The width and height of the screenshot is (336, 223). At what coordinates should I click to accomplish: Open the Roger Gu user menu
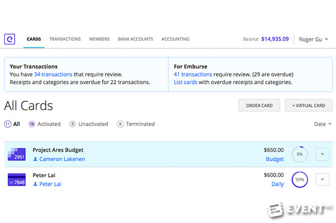coord(313,40)
